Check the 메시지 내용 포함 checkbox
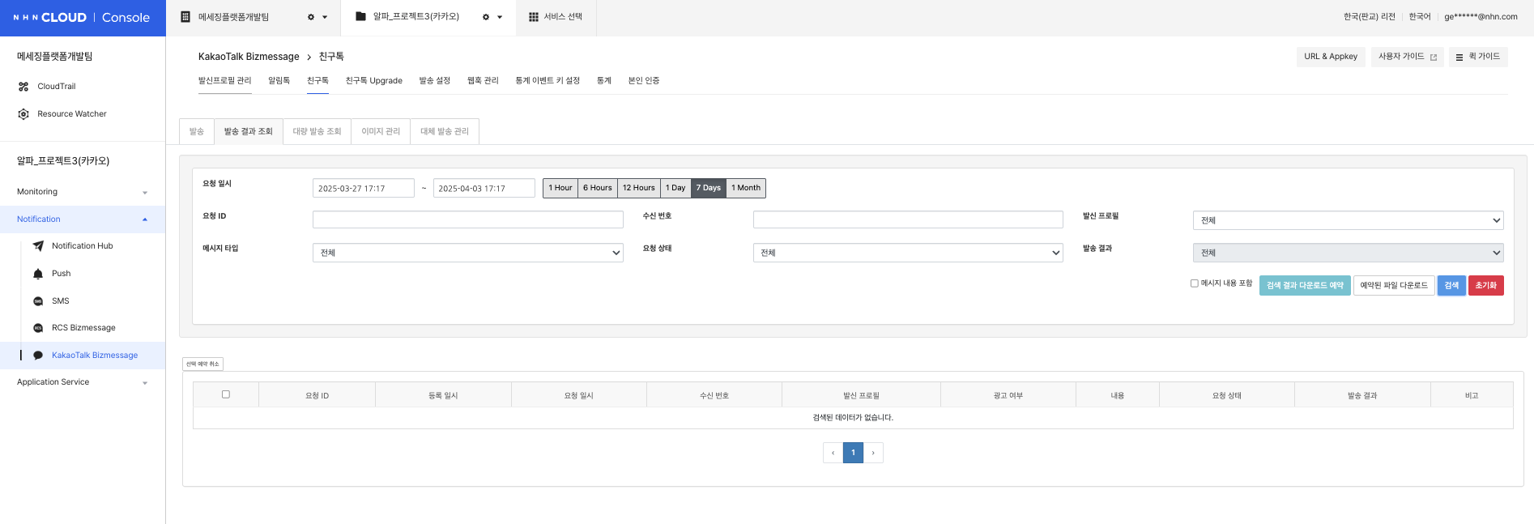Image resolution: width=1534 pixels, height=524 pixels. pos(1195,283)
